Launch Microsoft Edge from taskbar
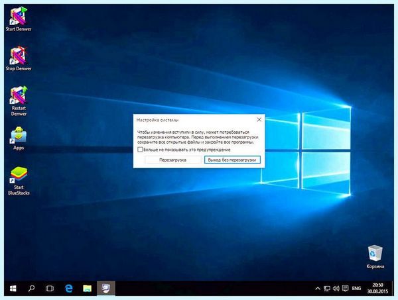This screenshot has width=398, height=300. click(68, 288)
